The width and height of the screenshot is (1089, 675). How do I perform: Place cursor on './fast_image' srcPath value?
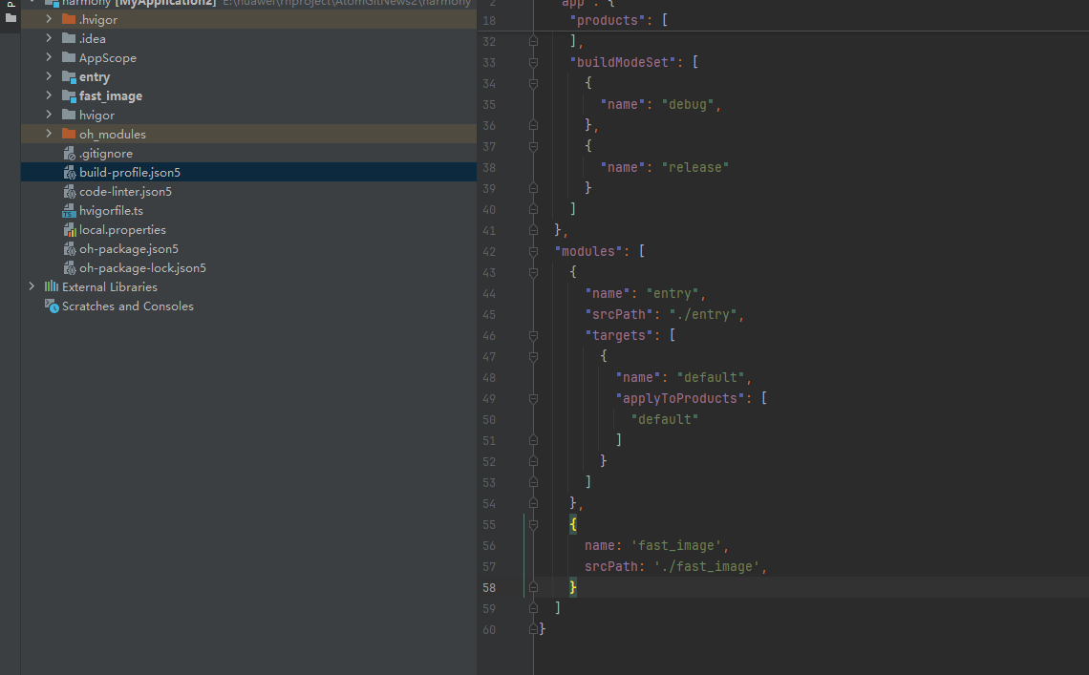point(706,567)
